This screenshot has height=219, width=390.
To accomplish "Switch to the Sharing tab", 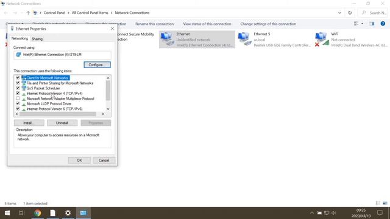I will click(x=37, y=39).
